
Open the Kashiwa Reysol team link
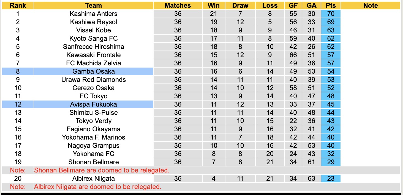(x=94, y=22)
